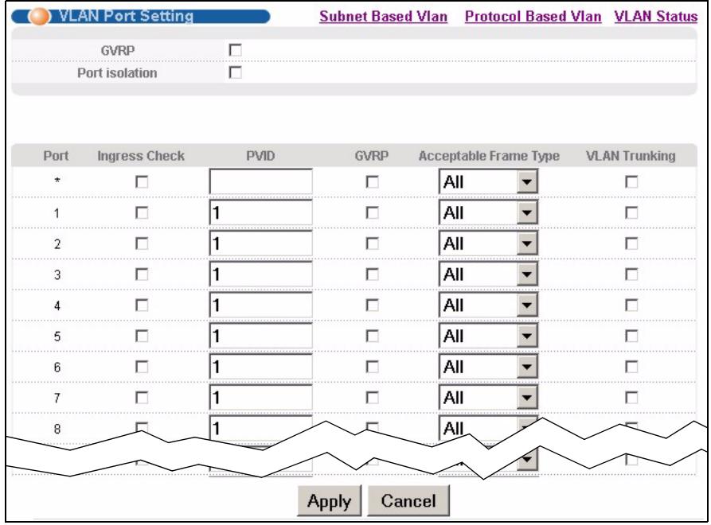Screen dimensions: 711x525
Task: Tick GVRP checkbox for port 1
Action: [x=373, y=212]
